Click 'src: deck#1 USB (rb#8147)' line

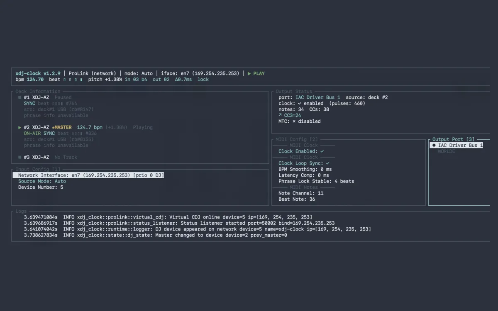point(59,109)
